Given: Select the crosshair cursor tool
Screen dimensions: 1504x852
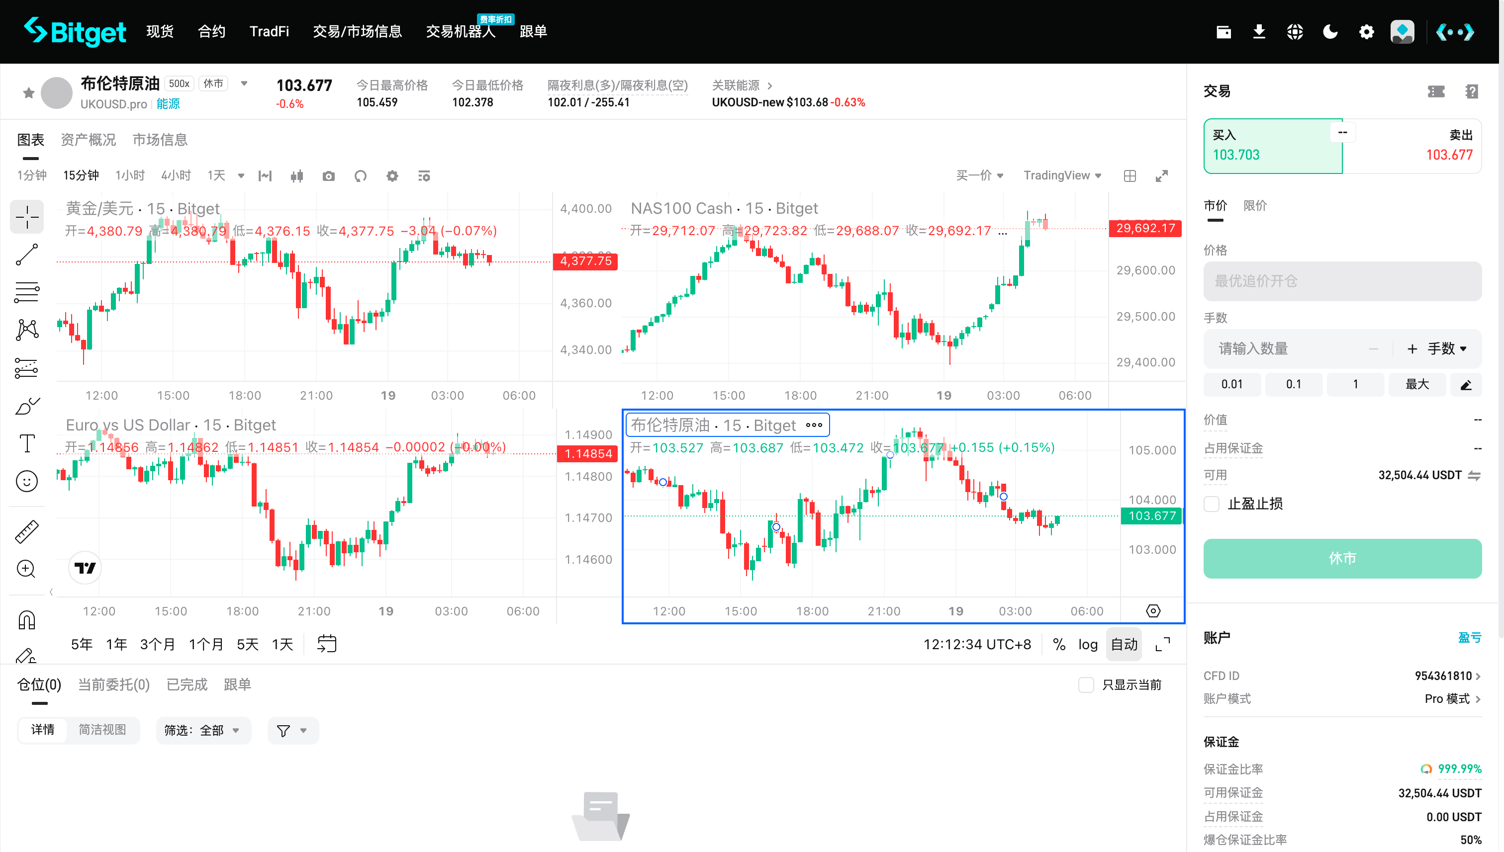Looking at the screenshot, I should (x=27, y=217).
